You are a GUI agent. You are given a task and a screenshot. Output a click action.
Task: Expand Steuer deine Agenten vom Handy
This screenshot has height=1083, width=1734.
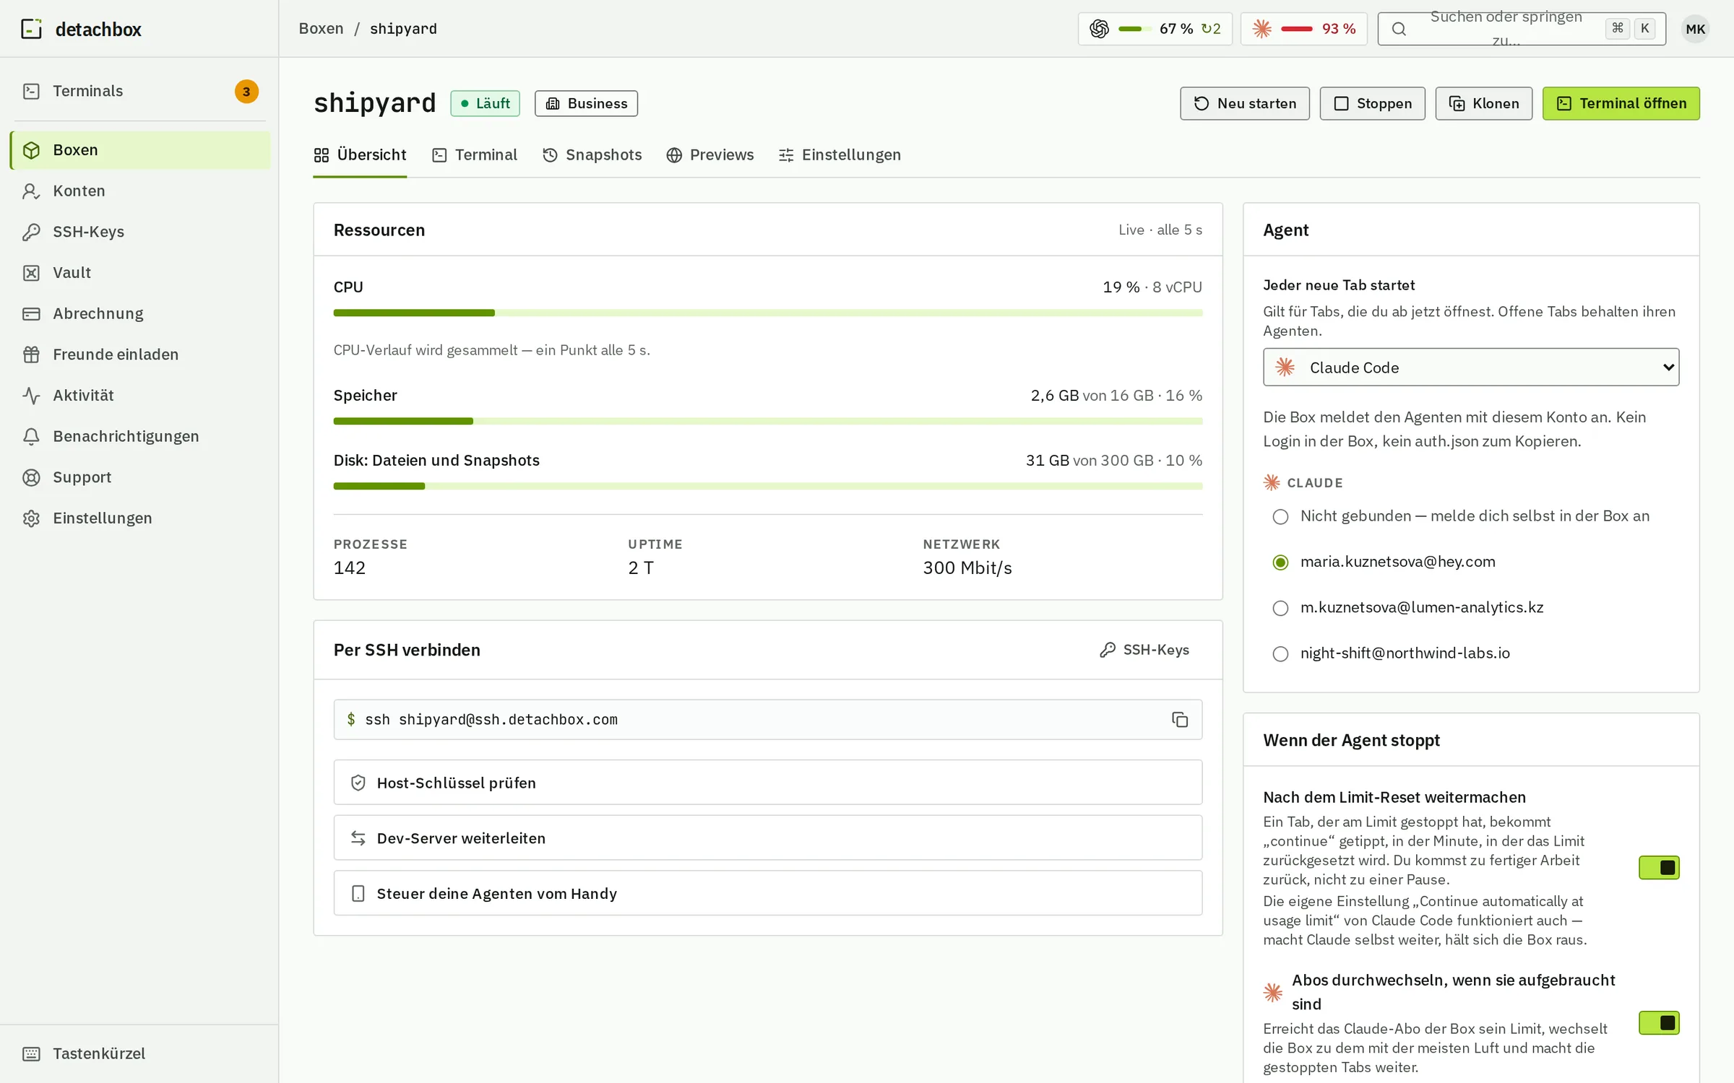[767, 893]
